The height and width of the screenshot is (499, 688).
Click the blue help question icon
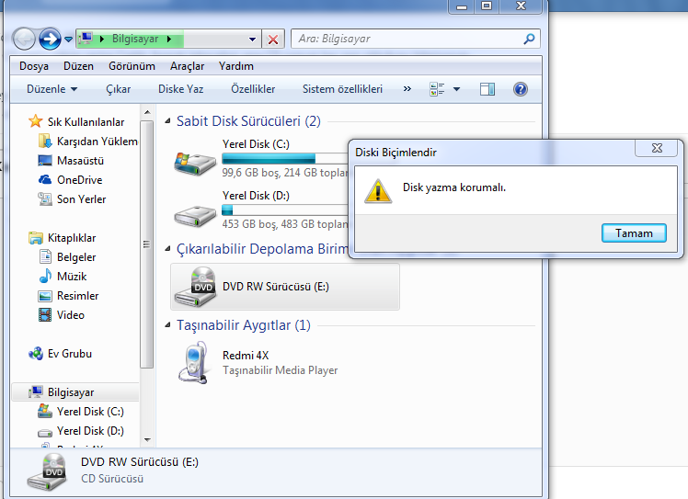521,89
